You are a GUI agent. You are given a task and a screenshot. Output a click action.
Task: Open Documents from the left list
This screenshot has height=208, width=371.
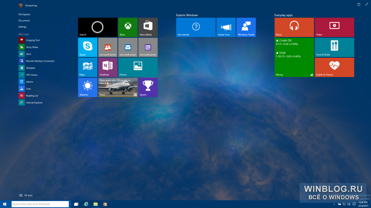(x=24, y=20)
